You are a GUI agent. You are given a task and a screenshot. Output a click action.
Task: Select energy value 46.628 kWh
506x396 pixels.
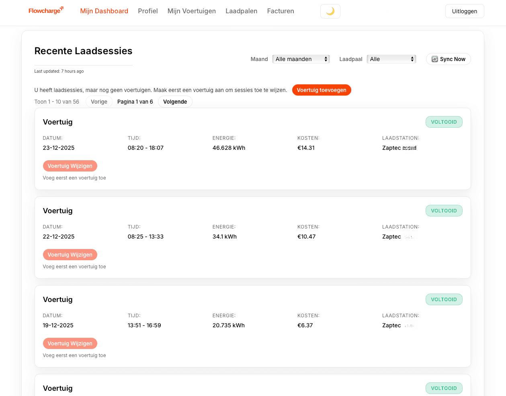pos(229,148)
